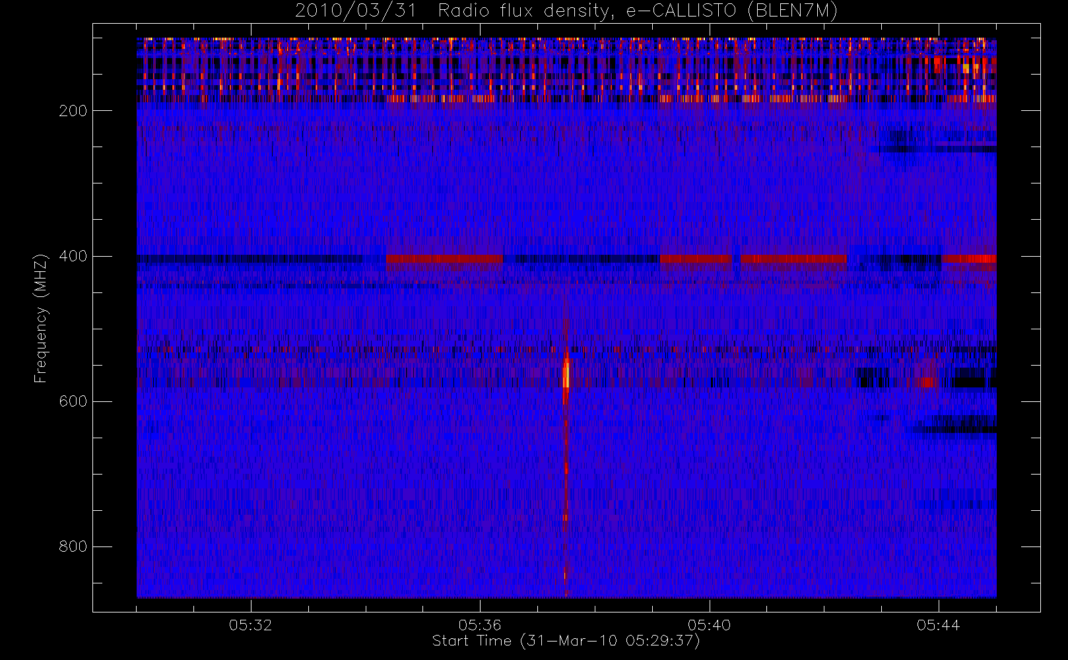
Task: Click the 600 frequency axis label
Action: [73, 401]
